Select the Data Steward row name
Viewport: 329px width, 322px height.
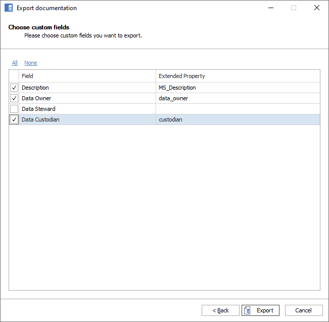[38, 109]
